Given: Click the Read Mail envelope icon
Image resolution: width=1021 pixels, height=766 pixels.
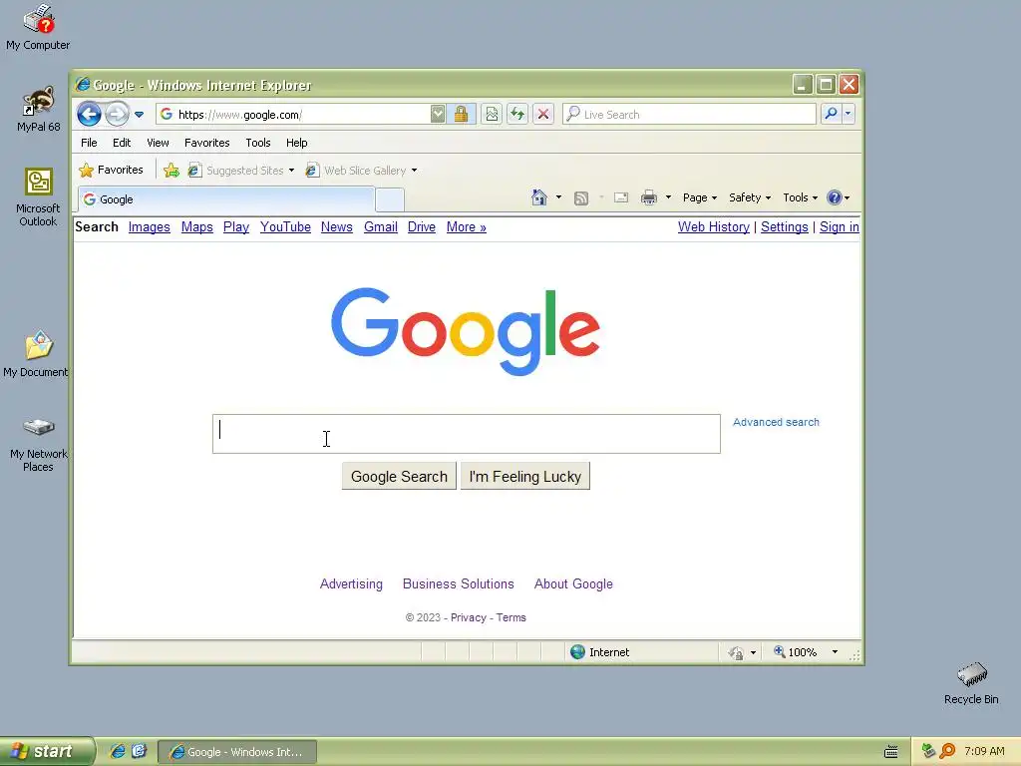Looking at the screenshot, I should click(x=621, y=197).
